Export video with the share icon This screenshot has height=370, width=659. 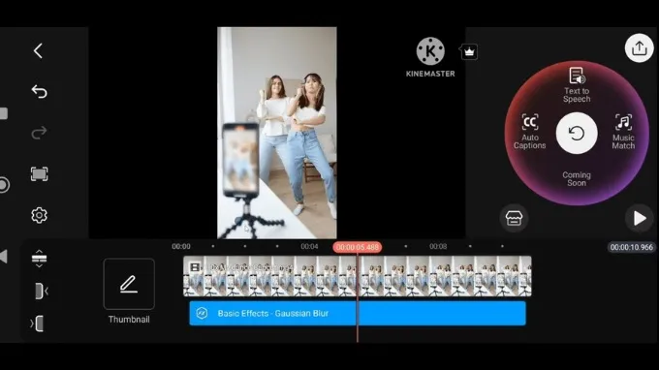pyautogui.click(x=639, y=47)
